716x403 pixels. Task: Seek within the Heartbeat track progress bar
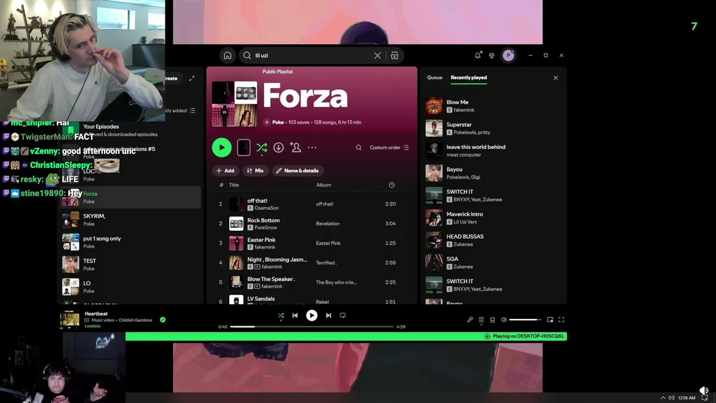[x=312, y=326]
